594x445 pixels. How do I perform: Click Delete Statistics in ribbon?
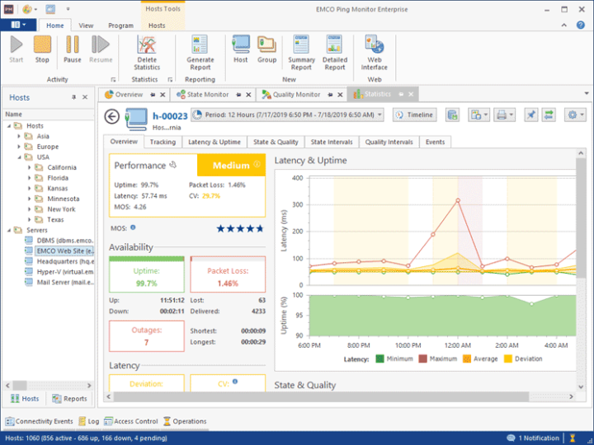[x=147, y=53]
